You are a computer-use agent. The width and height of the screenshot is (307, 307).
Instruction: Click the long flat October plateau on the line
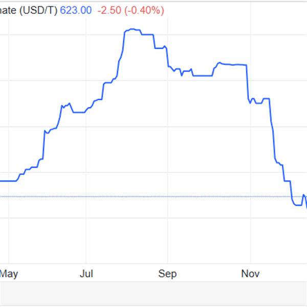(x=233, y=65)
